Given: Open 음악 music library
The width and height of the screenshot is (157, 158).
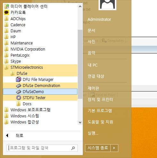Looking at the screenshot, I should click(x=91, y=53).
